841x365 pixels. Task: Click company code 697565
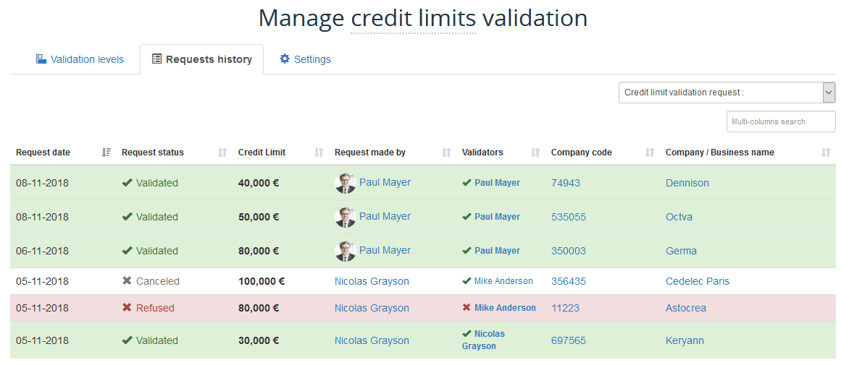tap(568, 340)
